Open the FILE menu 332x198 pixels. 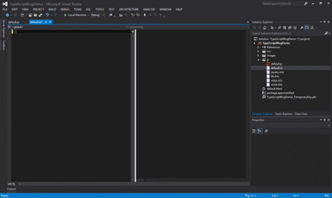point(5,9)
